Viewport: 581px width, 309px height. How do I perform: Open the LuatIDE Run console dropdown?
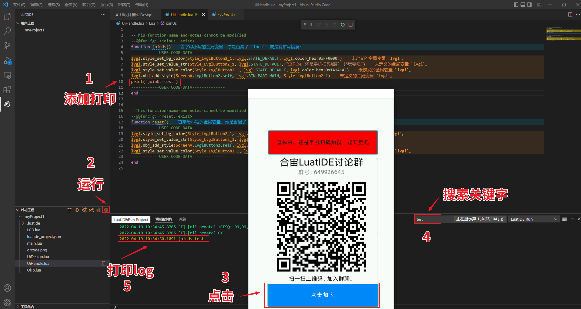click(533, 219)
